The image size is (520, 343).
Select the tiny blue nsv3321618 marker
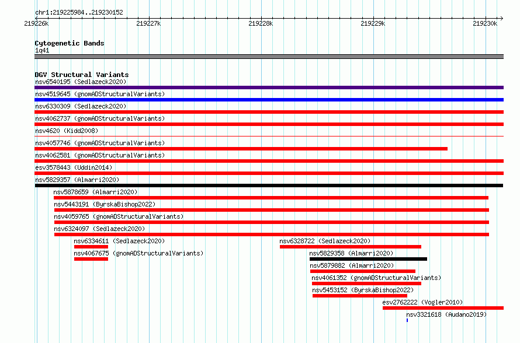tap(407, 320)
